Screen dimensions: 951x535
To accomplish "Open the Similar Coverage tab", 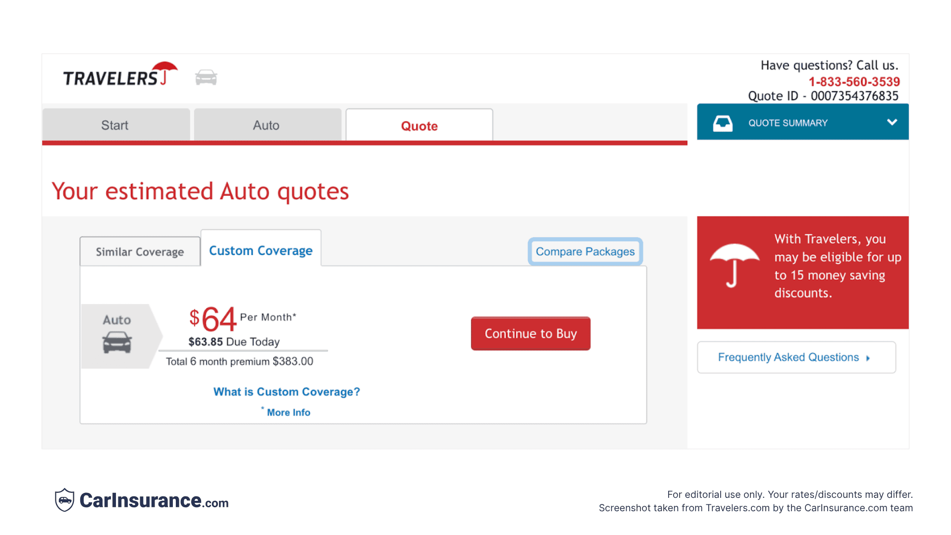I will 139,251.
